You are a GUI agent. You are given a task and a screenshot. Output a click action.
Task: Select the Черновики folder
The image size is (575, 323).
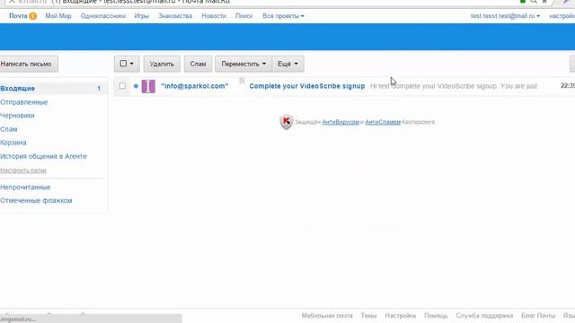click(x=17, y=116)
